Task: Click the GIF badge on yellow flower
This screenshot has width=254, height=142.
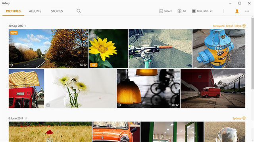Action: [x=94, y=65]
